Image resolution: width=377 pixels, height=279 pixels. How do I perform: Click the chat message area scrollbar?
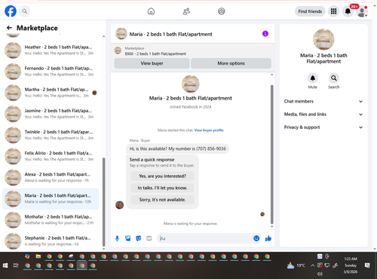click(271, 155)
